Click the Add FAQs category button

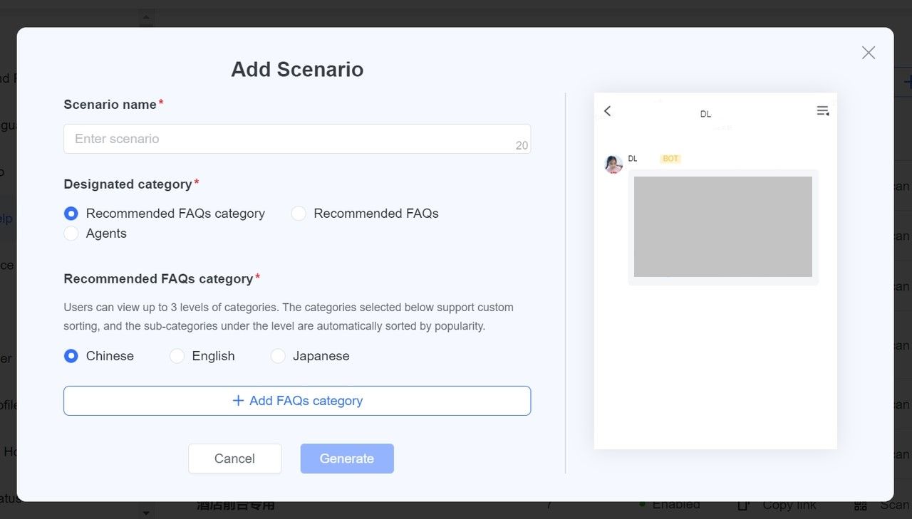[297, 401]
